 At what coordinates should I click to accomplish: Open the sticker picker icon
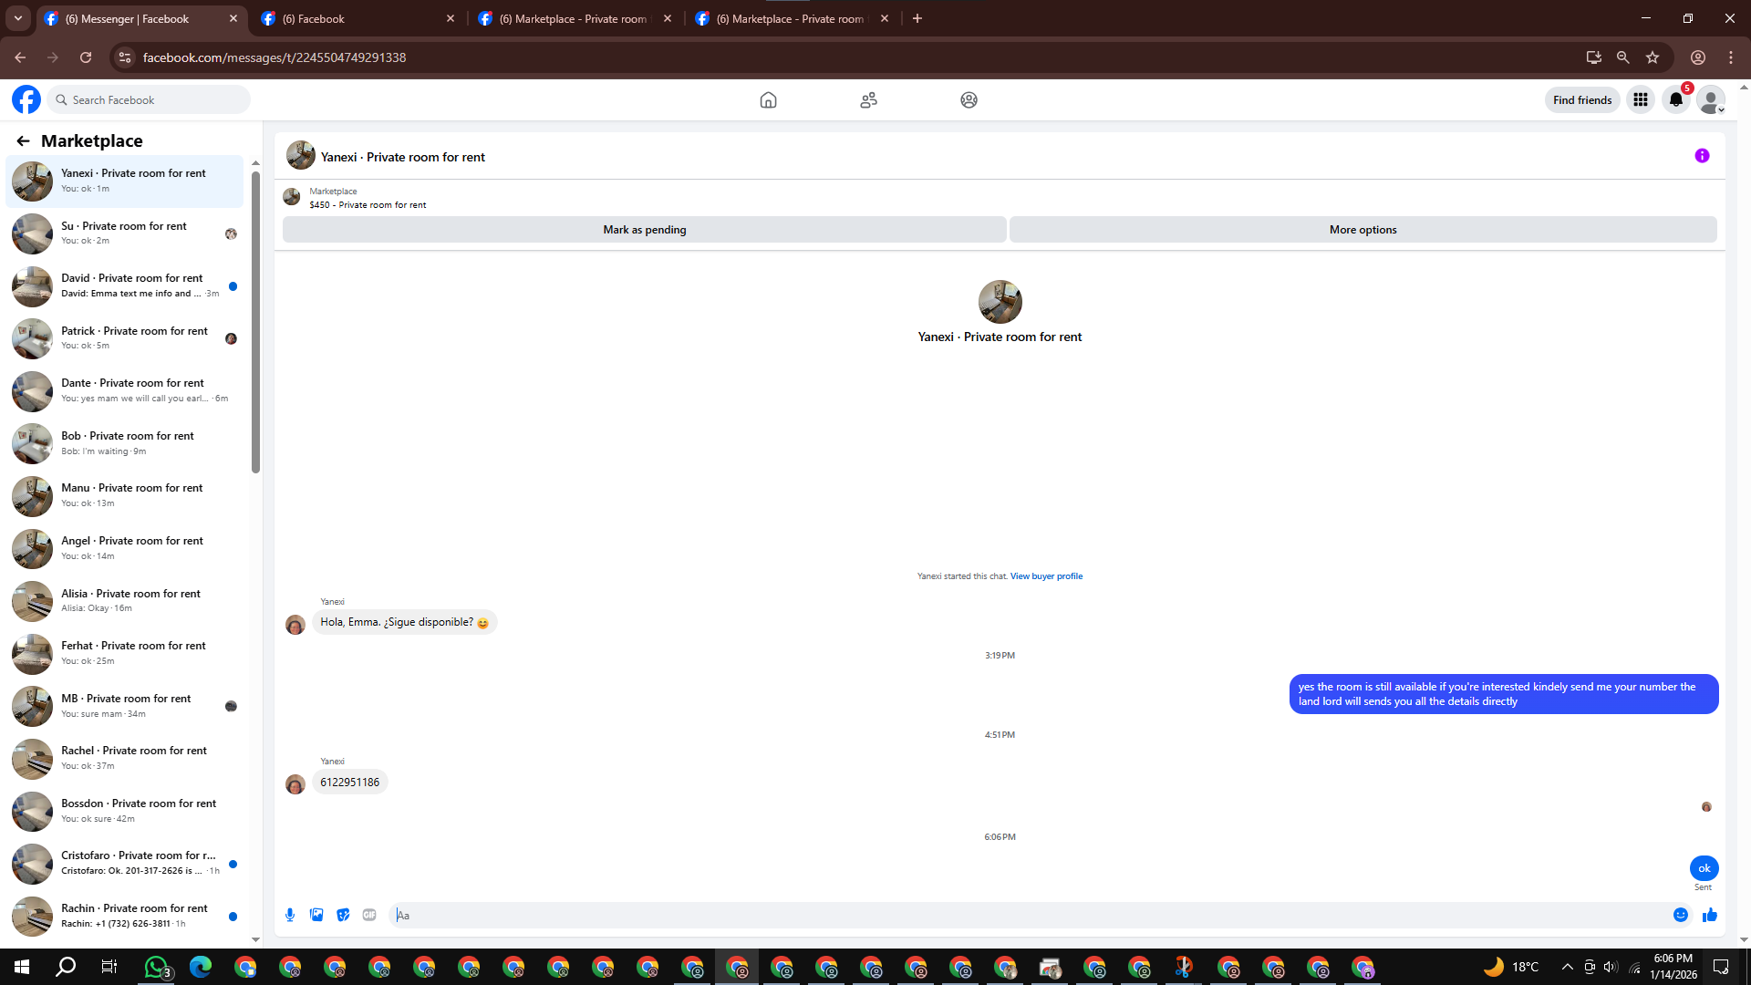coord(343,915)
